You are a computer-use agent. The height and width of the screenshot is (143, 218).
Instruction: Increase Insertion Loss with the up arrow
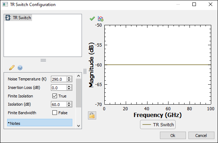click(69, 86)
